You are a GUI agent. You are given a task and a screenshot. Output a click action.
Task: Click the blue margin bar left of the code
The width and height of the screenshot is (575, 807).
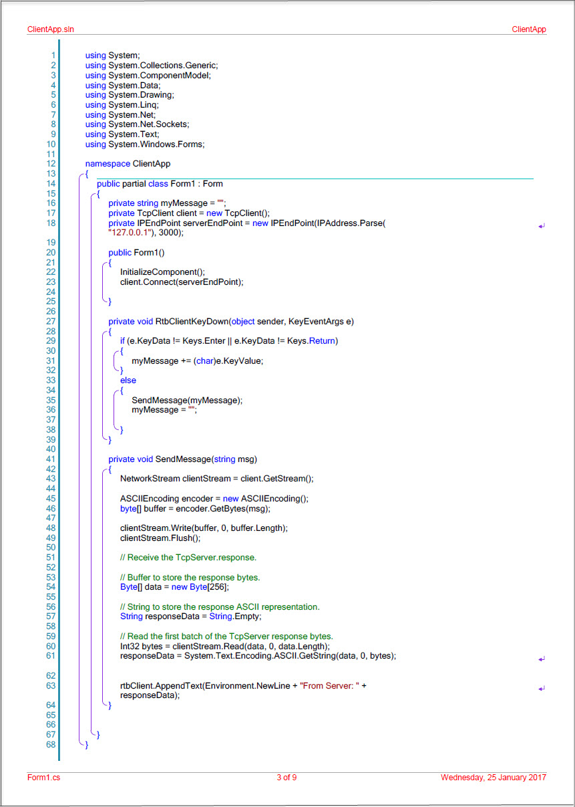click(x=59, y=401)
